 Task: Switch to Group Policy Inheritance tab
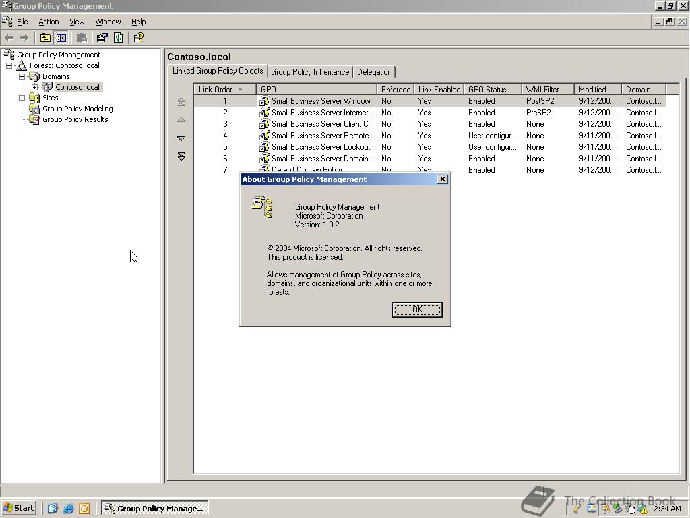(x=310, y=71)
